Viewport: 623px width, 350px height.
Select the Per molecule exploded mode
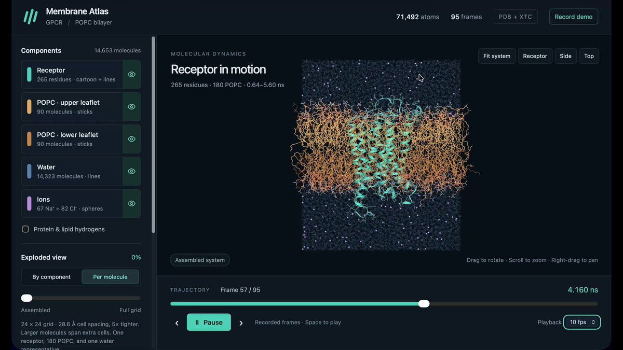110,277
